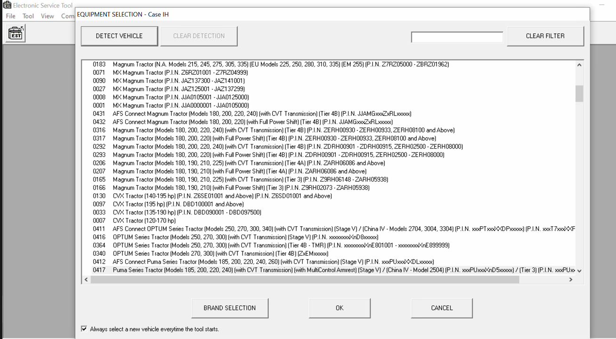Select row 0432 AFS Connect Magnum Tractor
This screenshot has height=339, width=616.
(328, 122)
